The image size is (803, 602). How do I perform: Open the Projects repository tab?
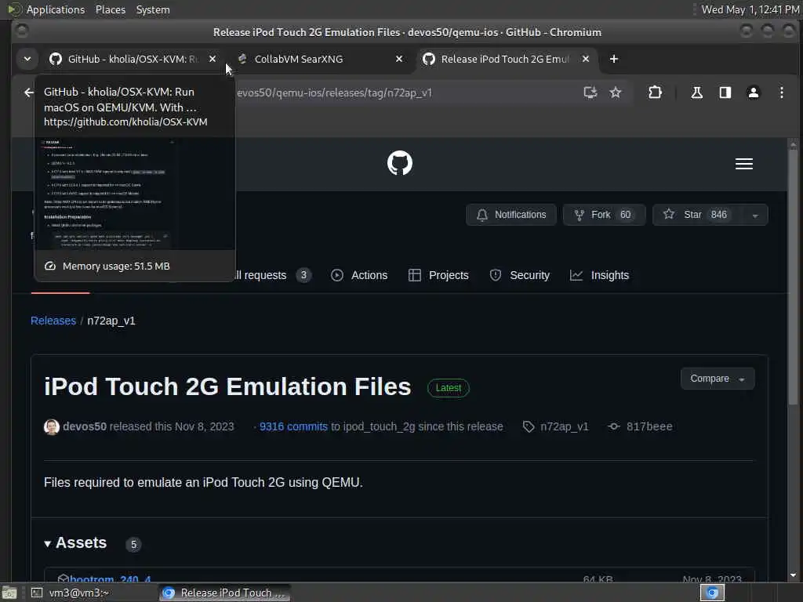coord(438,275)
